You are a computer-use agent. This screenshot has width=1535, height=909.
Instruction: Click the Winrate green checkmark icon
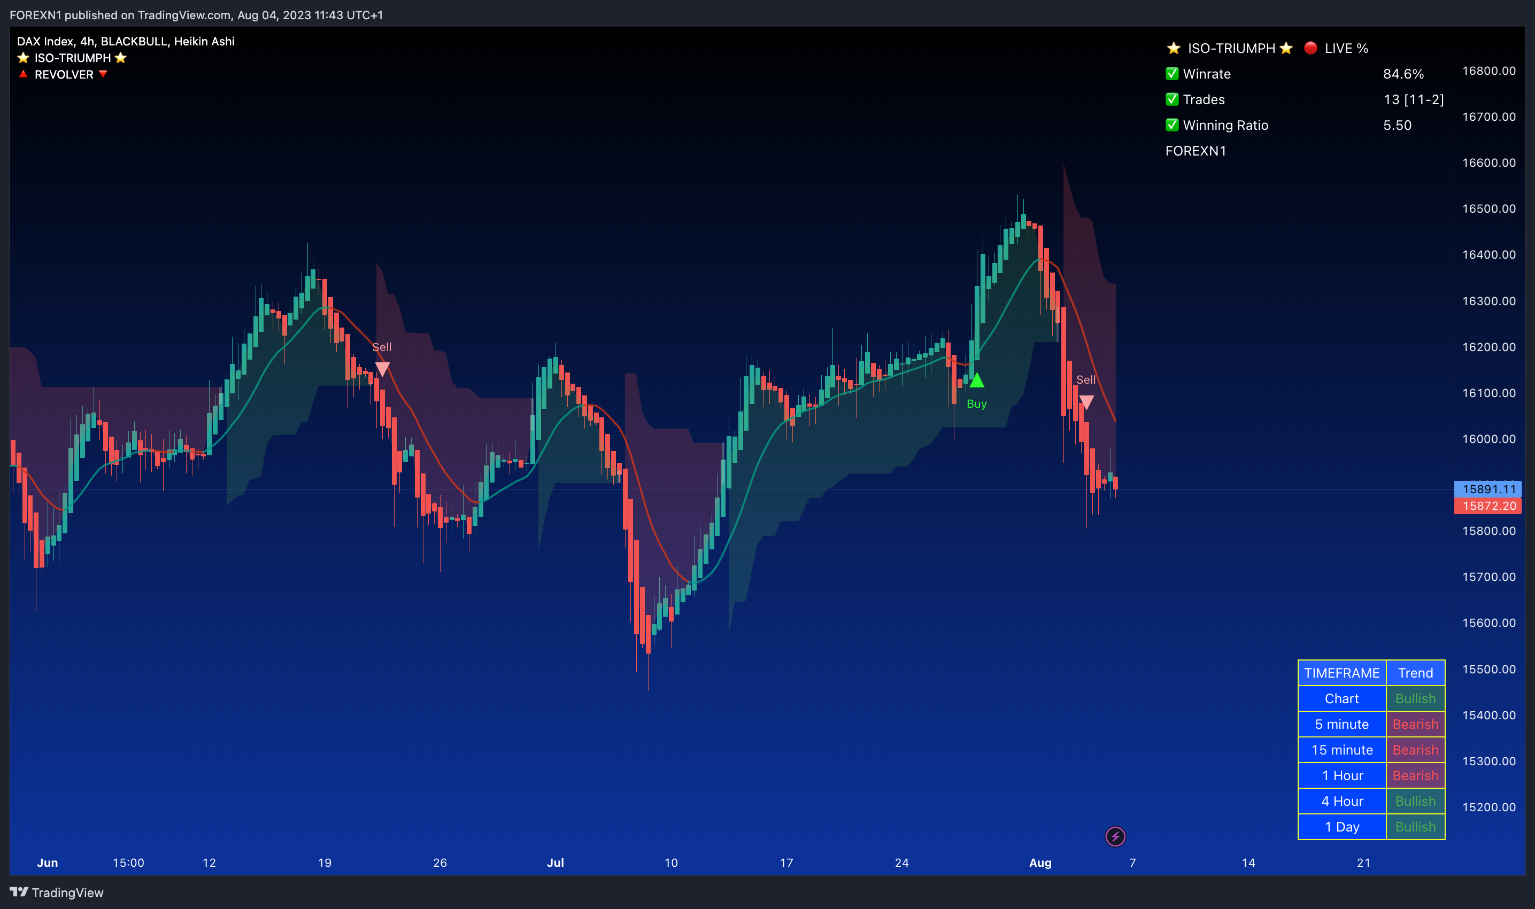[x=1171, y=74]
